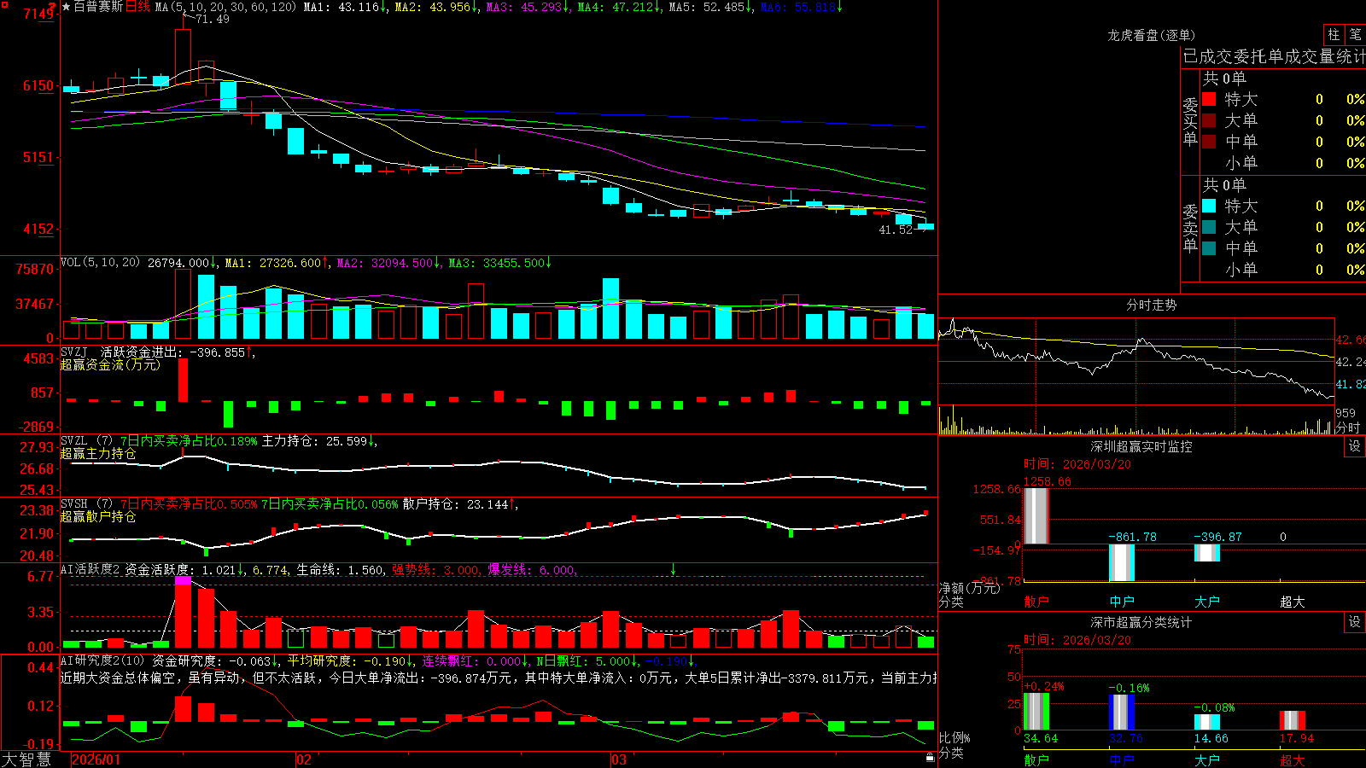Click the MA3: 45.293 value
Viewport: 1366px width, 768px height.
coord(526,7)
